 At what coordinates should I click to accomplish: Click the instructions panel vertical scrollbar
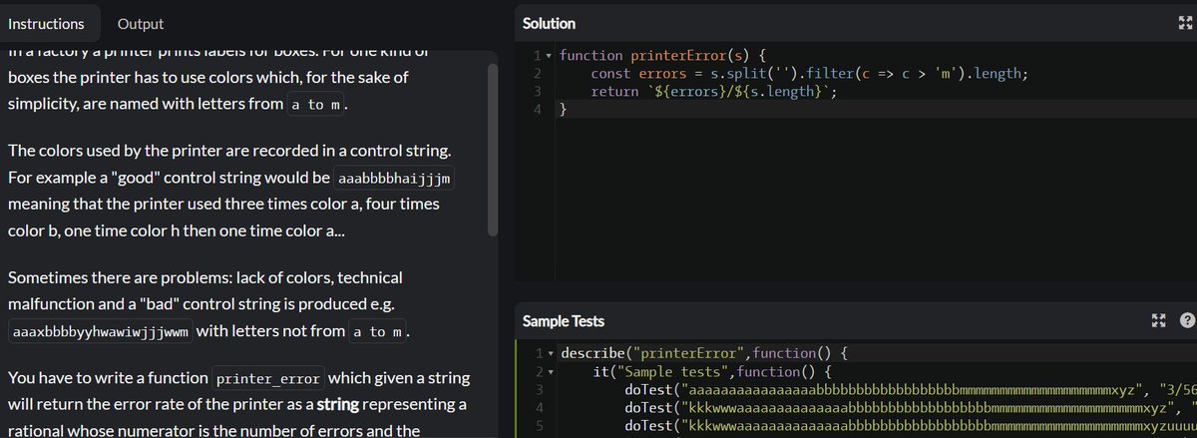pos(492,150)
